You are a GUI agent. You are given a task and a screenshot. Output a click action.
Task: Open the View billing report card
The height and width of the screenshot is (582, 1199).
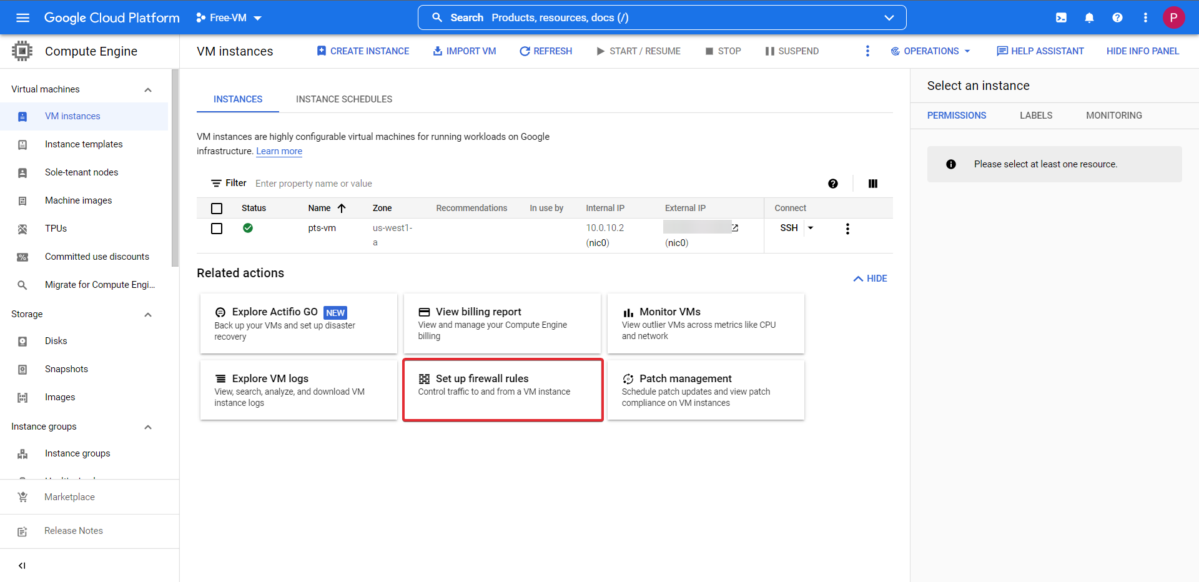point(502,323)
